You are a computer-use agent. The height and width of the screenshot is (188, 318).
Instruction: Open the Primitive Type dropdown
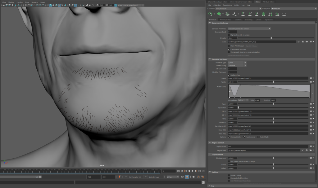pos(237,63)
